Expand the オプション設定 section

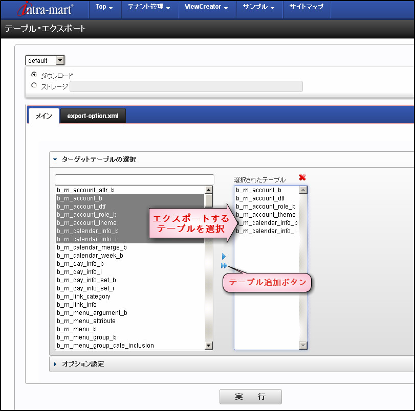click(x=56, y=363)
